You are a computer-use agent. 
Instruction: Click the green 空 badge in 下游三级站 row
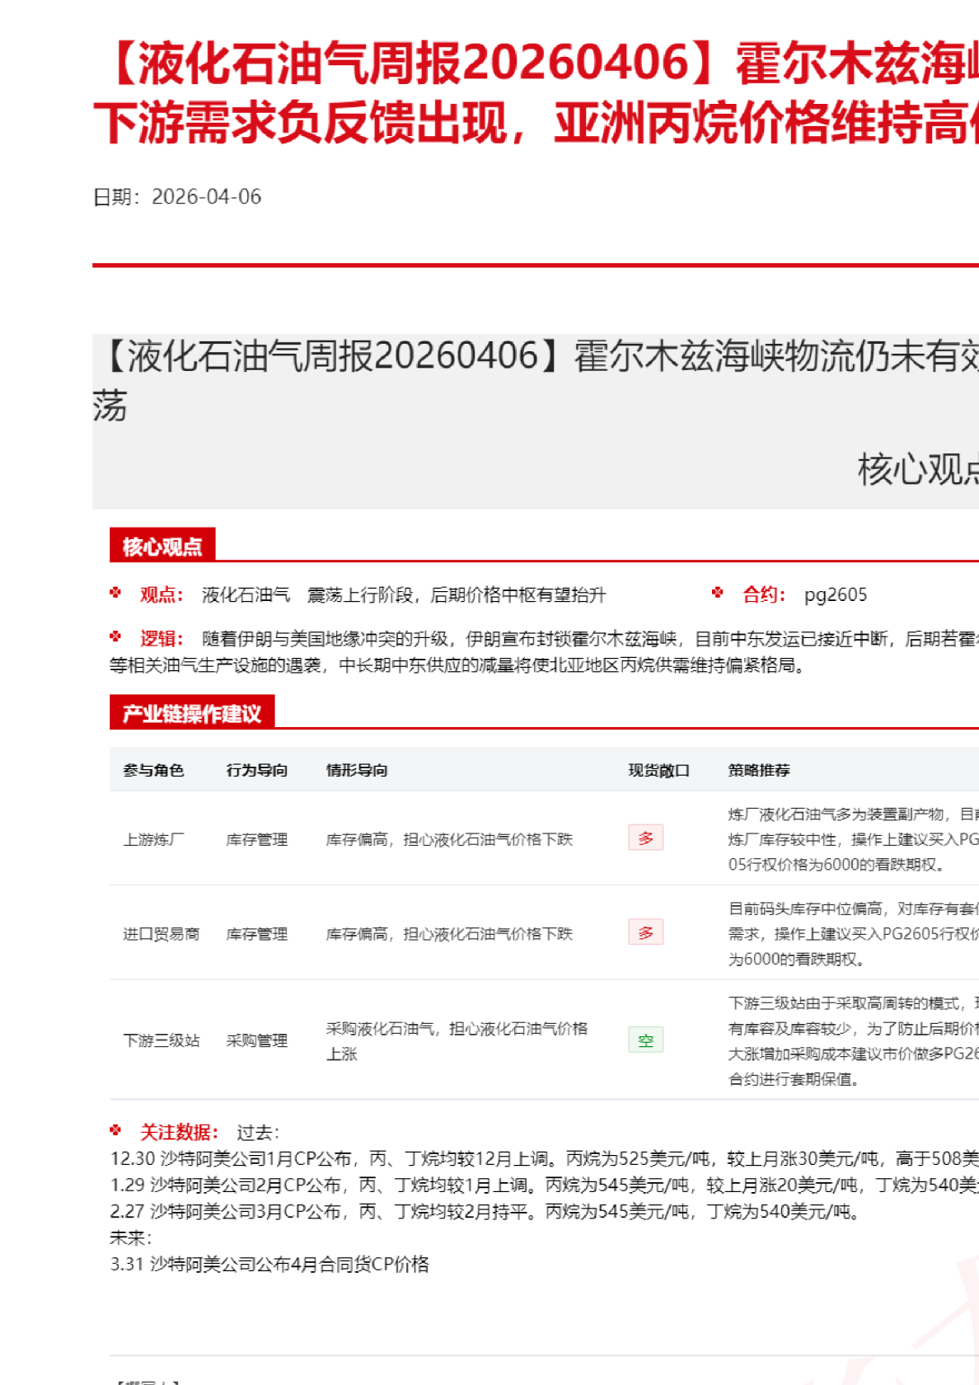pos(646,1040)
